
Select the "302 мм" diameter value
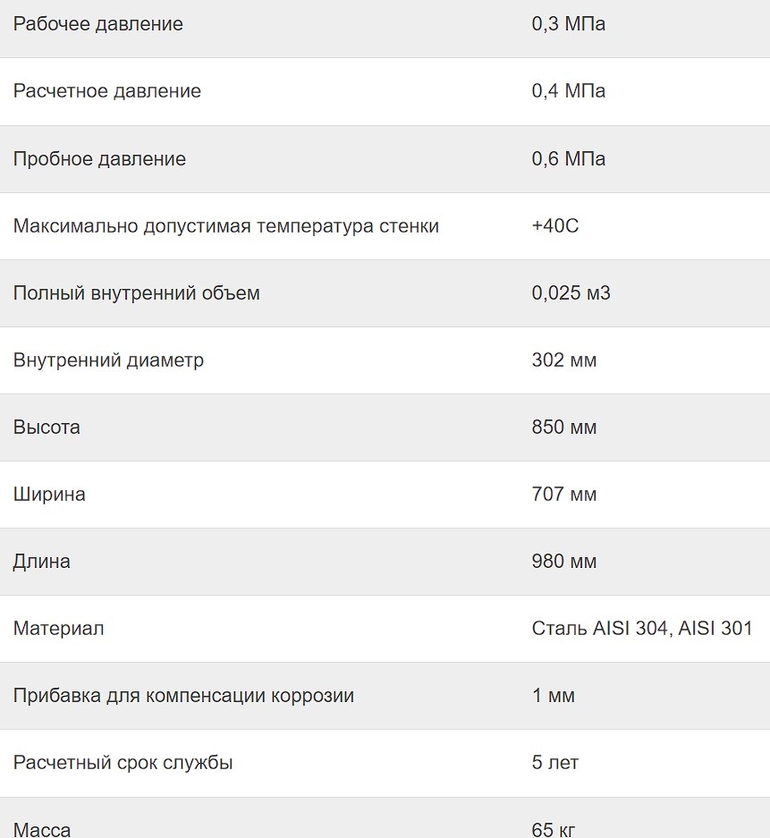(563, 360)
